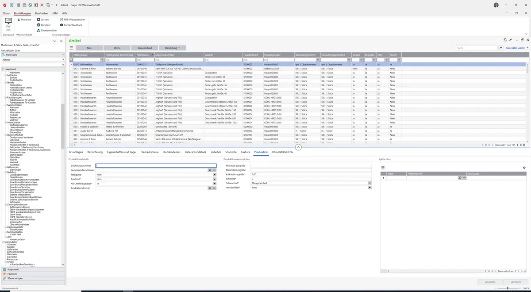
Task: Close the left navigation pane
Action: [x=61, y=41]
